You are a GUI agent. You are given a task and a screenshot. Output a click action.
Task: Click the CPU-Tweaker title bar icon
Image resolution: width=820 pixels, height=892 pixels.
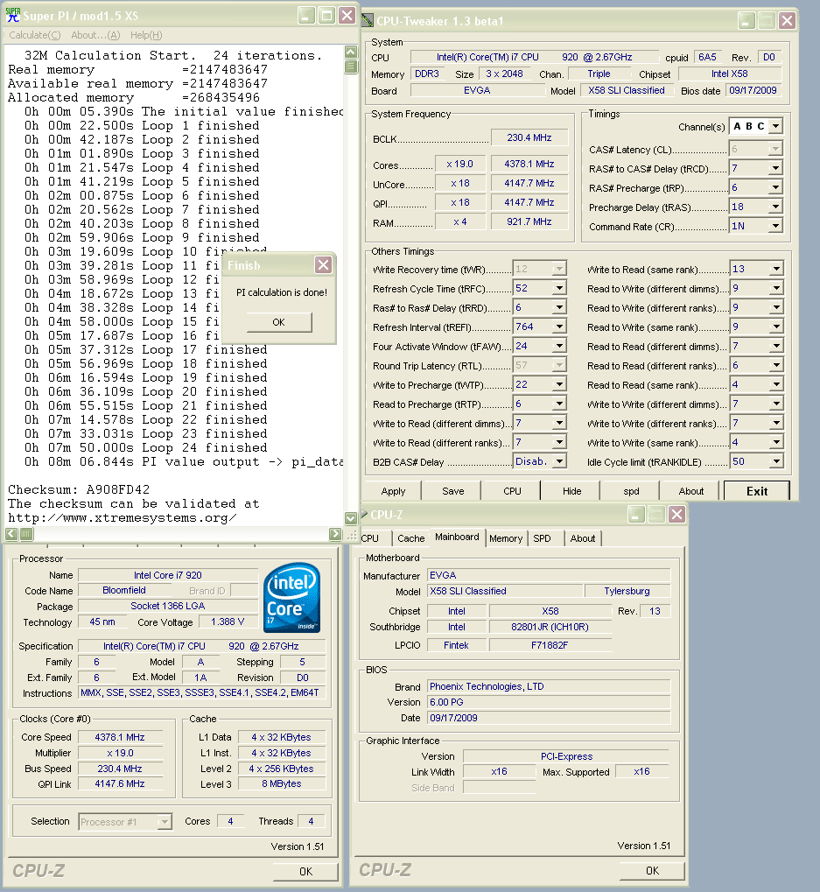368,20
